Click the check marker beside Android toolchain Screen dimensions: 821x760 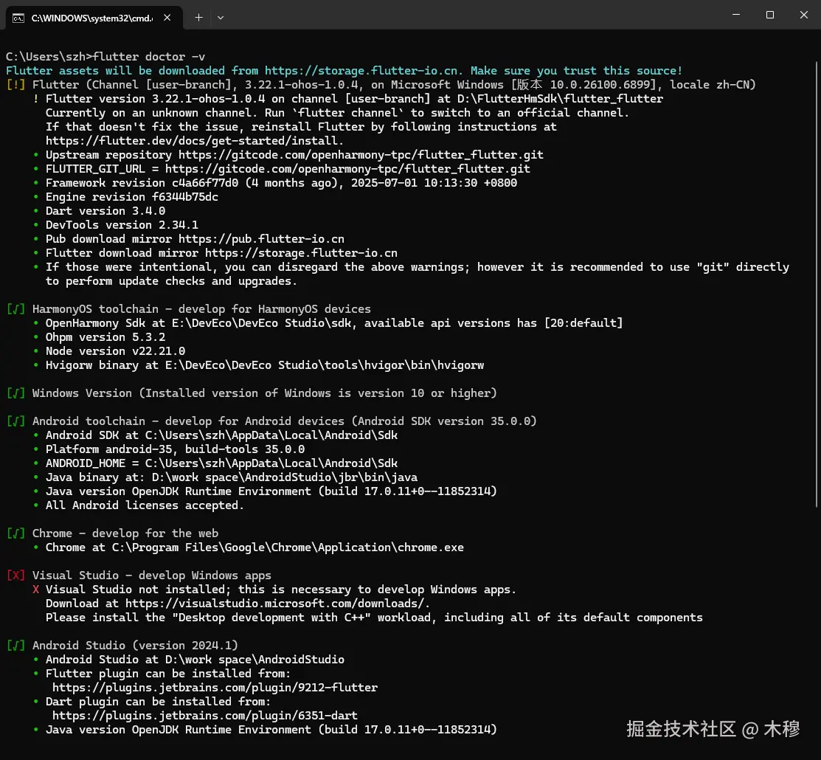(x=15, y=421)
